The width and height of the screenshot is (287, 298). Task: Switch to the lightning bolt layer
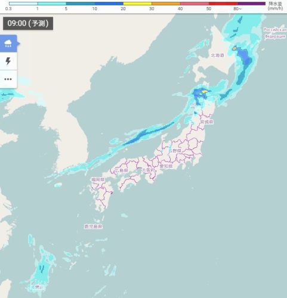coord(8,61)
